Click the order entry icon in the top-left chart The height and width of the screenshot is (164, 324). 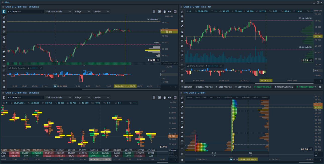click(170, 11)
